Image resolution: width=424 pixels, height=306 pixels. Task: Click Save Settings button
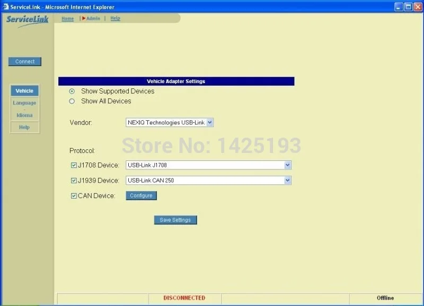pyautogui.click(x=175, y=220)
